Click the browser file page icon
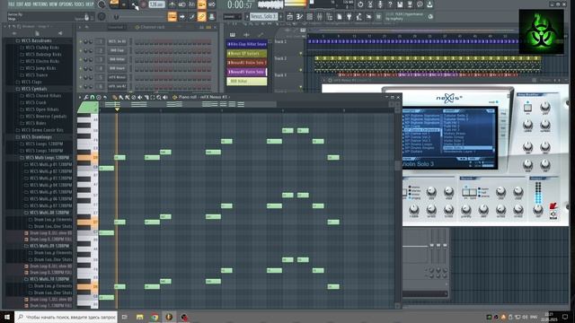 [x=37, y=33]
